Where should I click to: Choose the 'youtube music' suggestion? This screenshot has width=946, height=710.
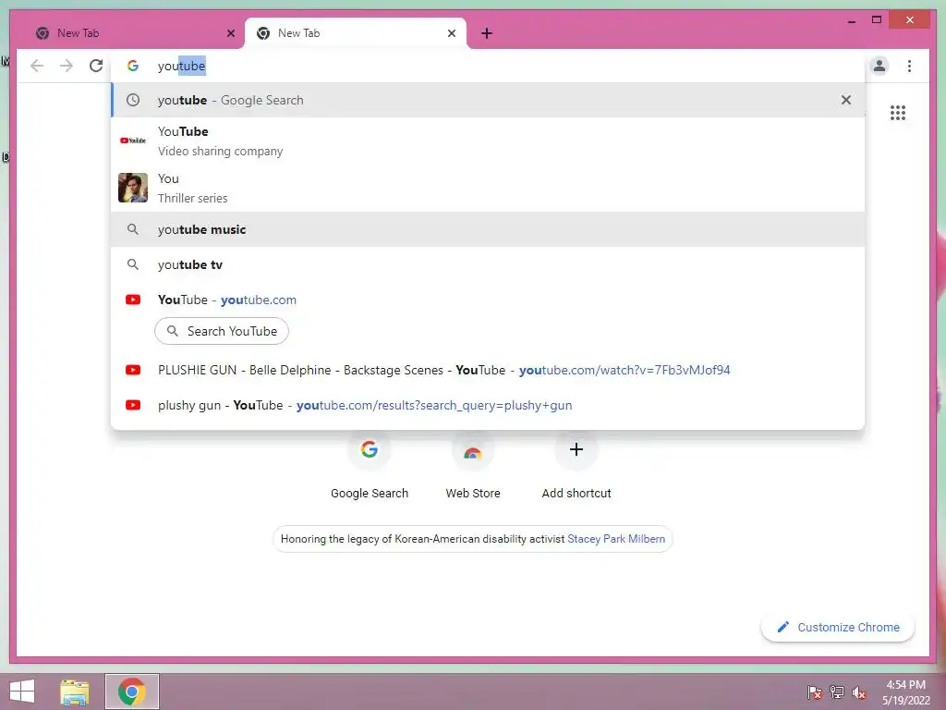pyautogui.click(x=488, y=229)
